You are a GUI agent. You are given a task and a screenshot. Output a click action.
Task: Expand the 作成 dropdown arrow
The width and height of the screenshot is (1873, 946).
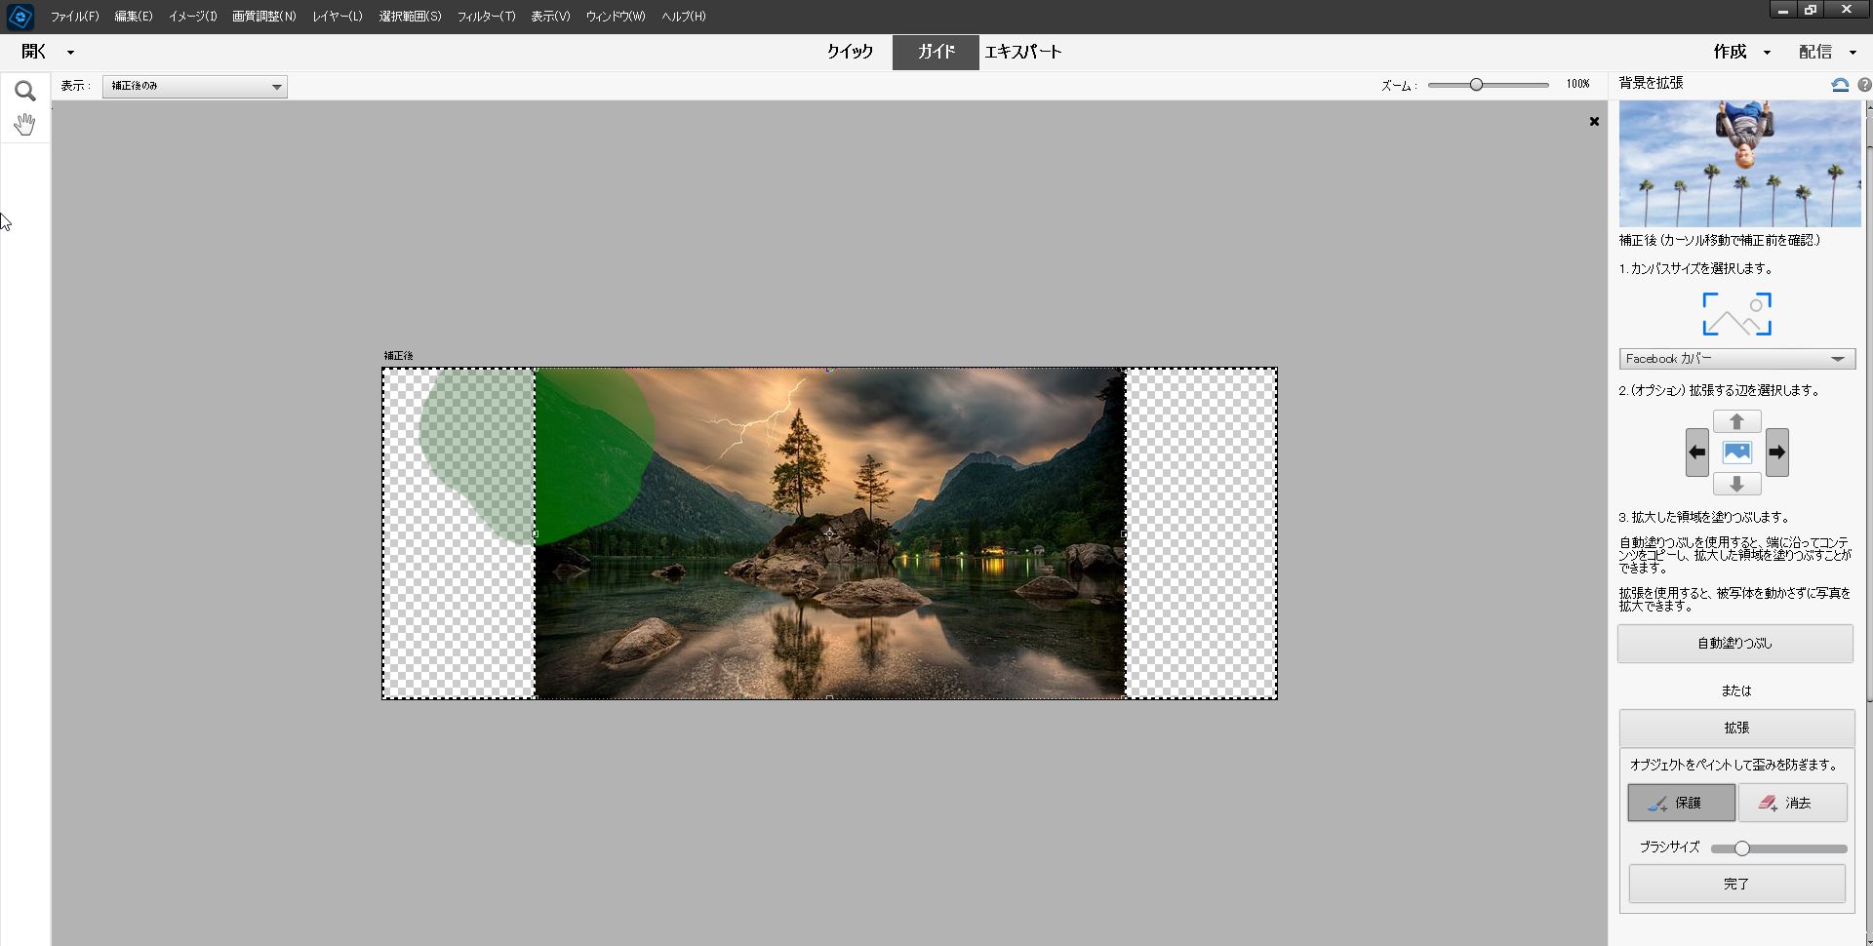[x=1767, y=53]
